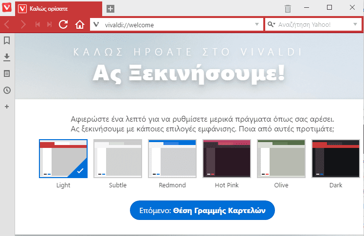The image size is (364, 236).
Task: Select the Light theme thumbnail
Action: pyautogui.click(x=63, y=159)
